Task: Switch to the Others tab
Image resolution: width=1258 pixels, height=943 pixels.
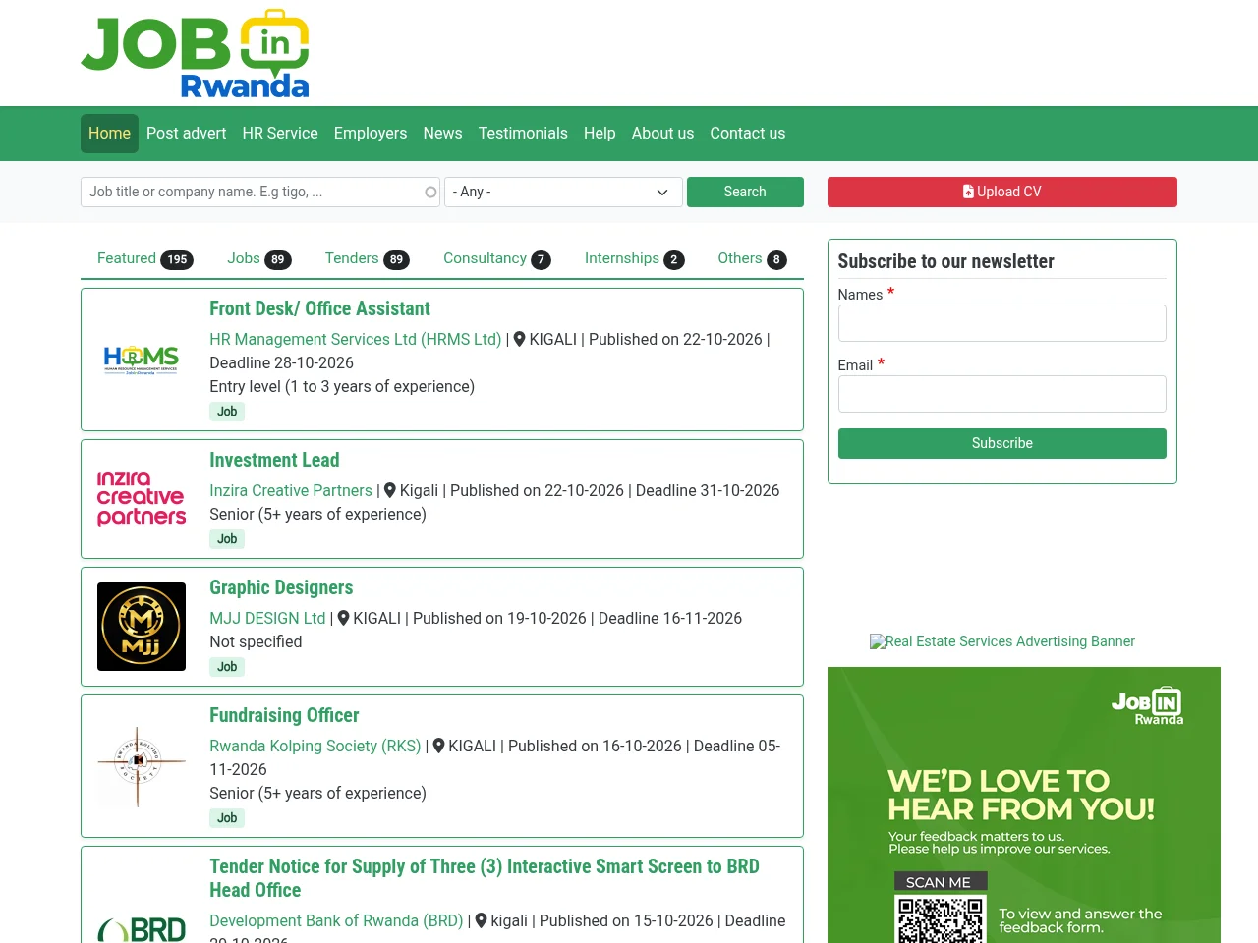Action: click(x=753, y=259)
